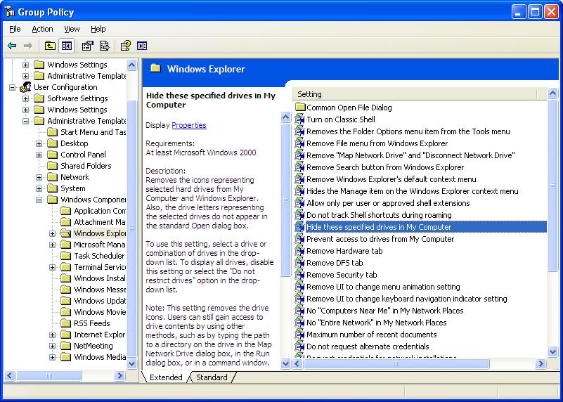Click icon beside Do not request alternate credentials

pyautogui.click(x=300, y=346)
